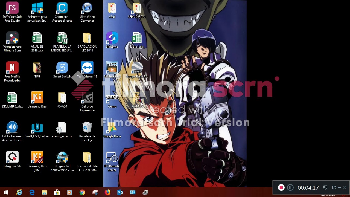Open DICIEMBRE.xlsx spreadsheet
Screen dimensions: 350x197
[12, 100]
